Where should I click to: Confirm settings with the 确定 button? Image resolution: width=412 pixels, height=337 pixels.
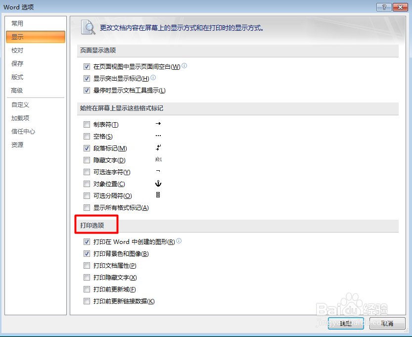point(346,323)
